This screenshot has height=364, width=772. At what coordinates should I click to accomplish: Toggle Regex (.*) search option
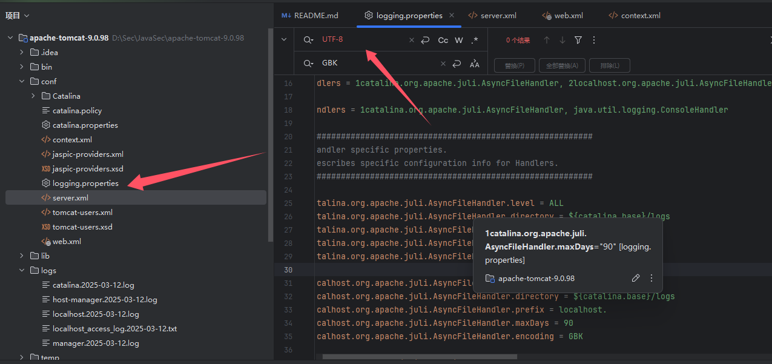(475, 40)
